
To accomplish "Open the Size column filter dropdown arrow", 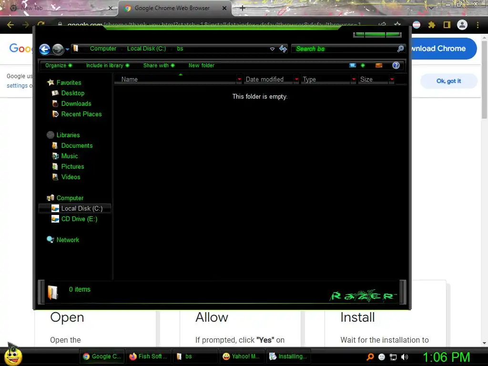I will point(392,80).
